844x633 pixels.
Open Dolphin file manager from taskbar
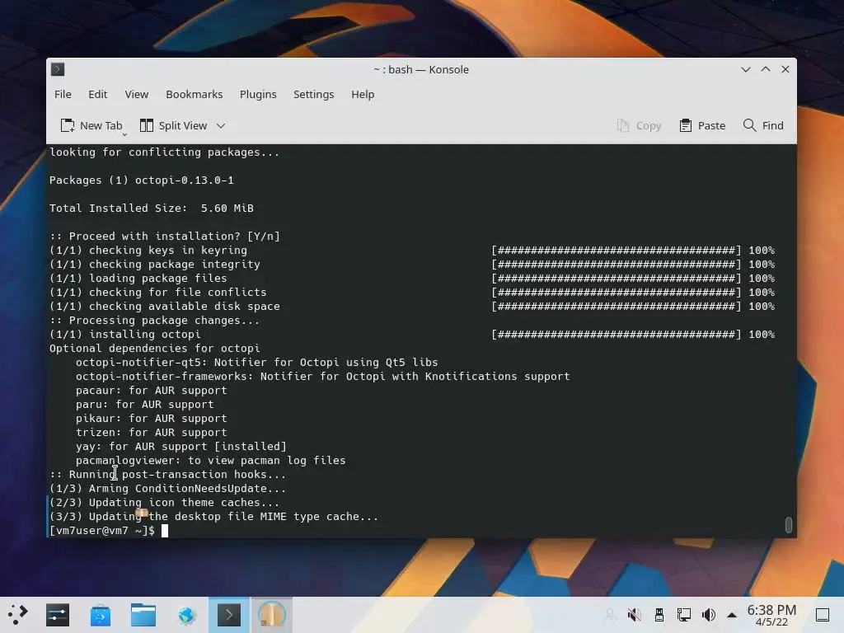(143, 615)
